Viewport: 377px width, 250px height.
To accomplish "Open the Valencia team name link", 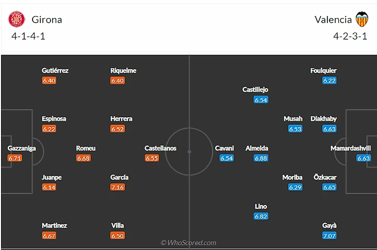I will [x=333, y=20].
